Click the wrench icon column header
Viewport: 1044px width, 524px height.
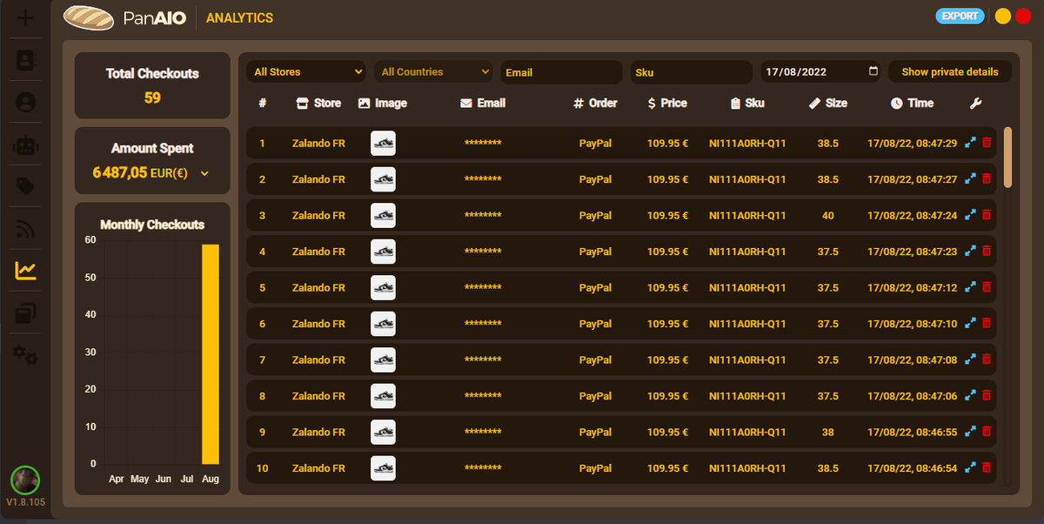click(975, 103)
